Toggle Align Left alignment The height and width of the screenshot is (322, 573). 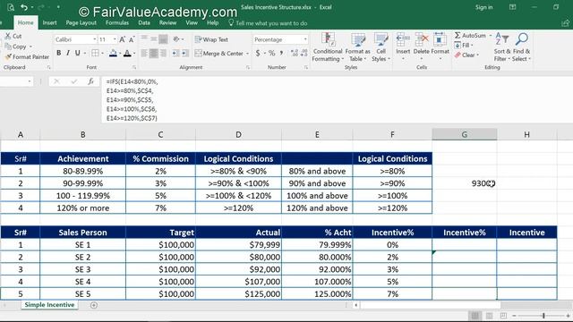click(144, 54)
